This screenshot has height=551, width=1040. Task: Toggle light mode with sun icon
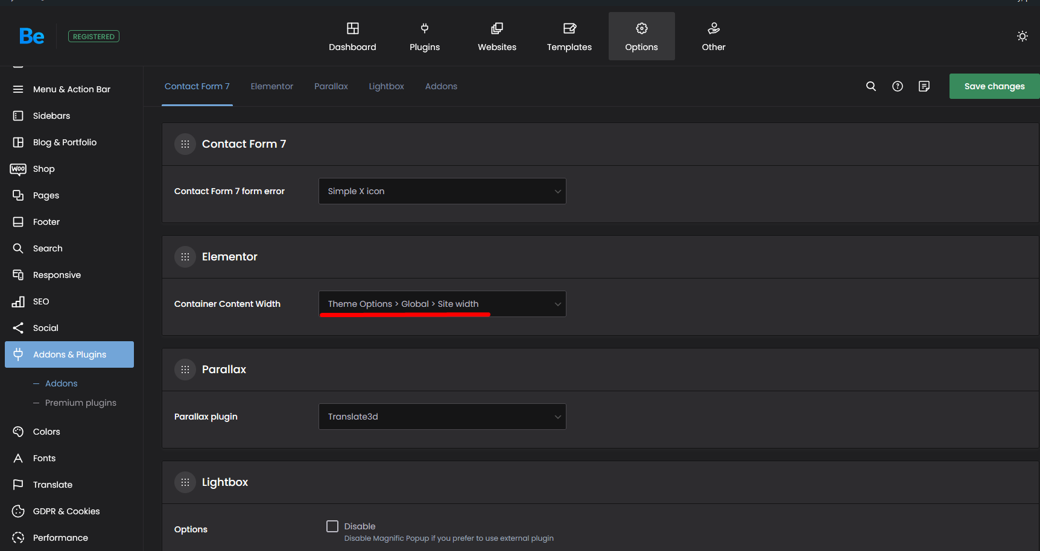tap(1023, 36)
